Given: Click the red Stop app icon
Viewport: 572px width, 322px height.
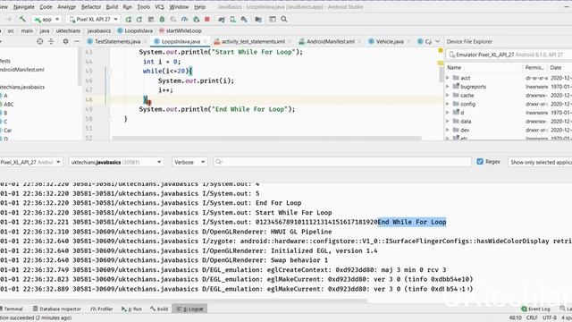Looking at the screenshot, I should click(x=207, y=19).
